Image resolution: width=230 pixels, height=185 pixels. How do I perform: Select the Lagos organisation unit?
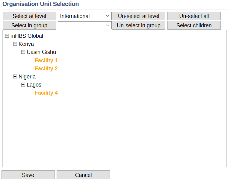tap(34, 85)
